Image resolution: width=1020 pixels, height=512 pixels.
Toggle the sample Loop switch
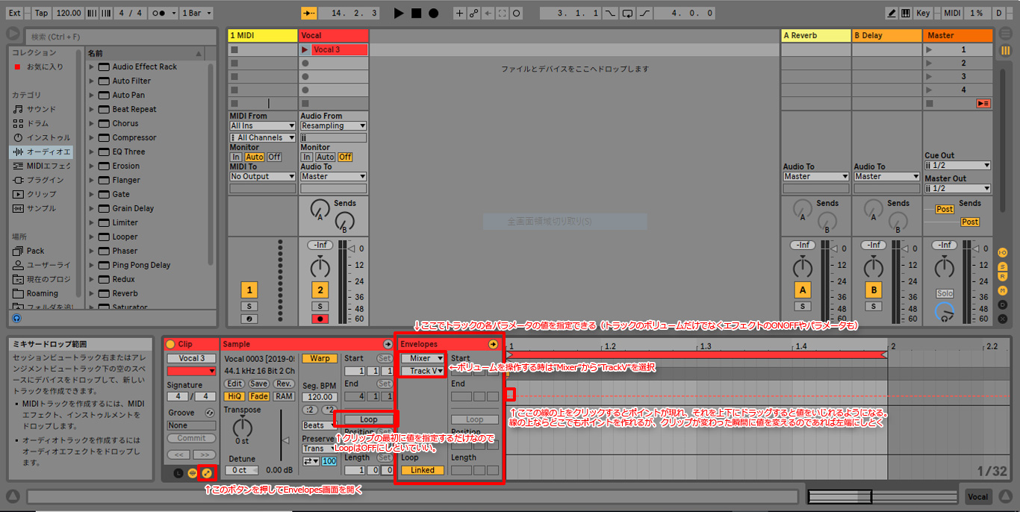tap(368, 419)
